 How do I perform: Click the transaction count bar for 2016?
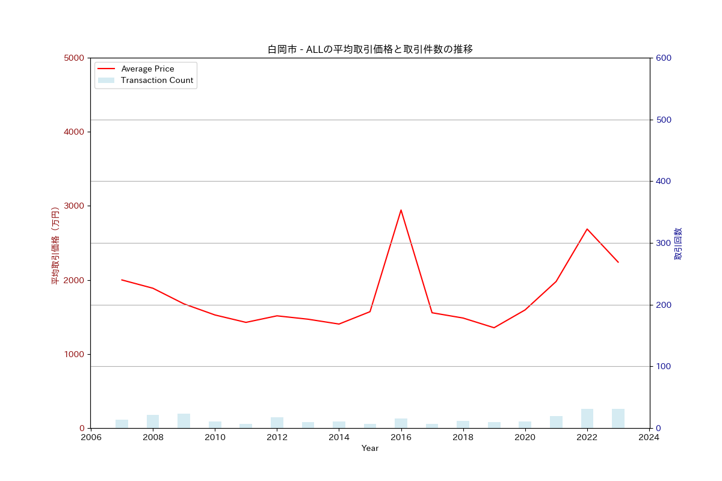tap(401, 423)
